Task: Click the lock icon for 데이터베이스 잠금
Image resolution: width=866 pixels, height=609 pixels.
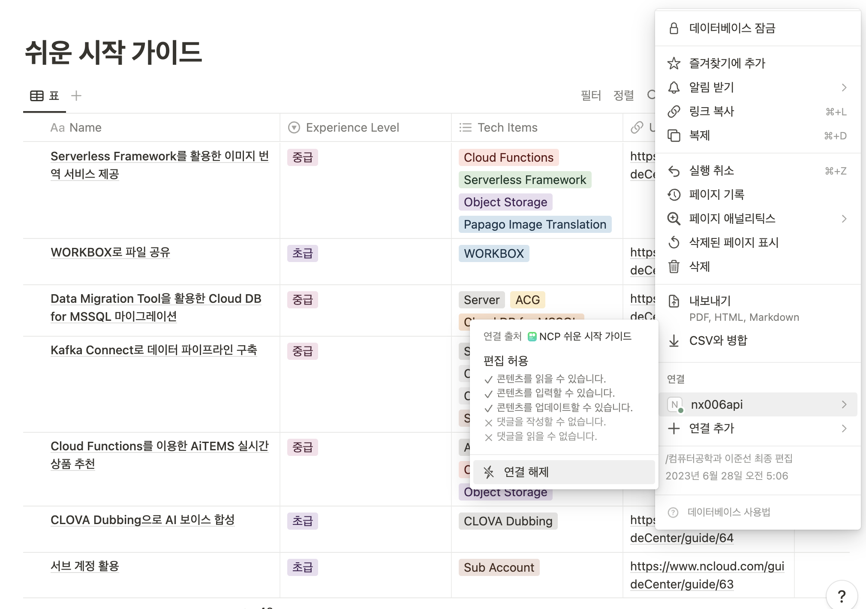Action: [674, 28]
